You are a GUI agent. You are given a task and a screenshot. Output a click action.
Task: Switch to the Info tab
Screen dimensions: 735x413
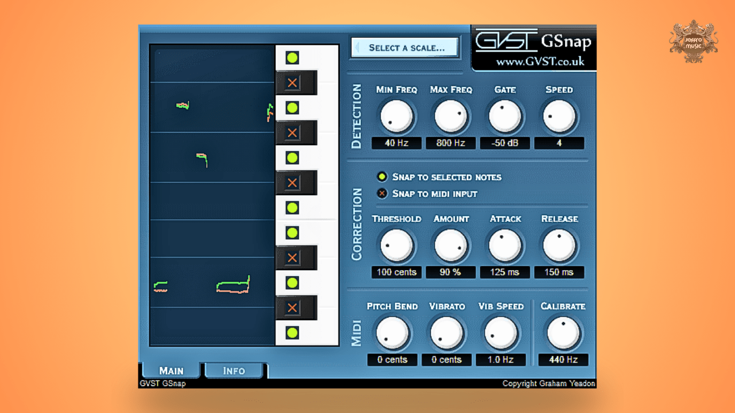pyautogui.click(x=234, y=371)
